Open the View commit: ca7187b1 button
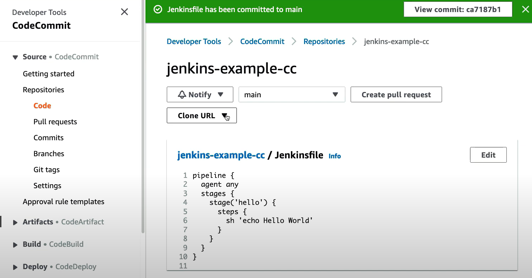This screenshot has width=532, height=278. [458, 9]
